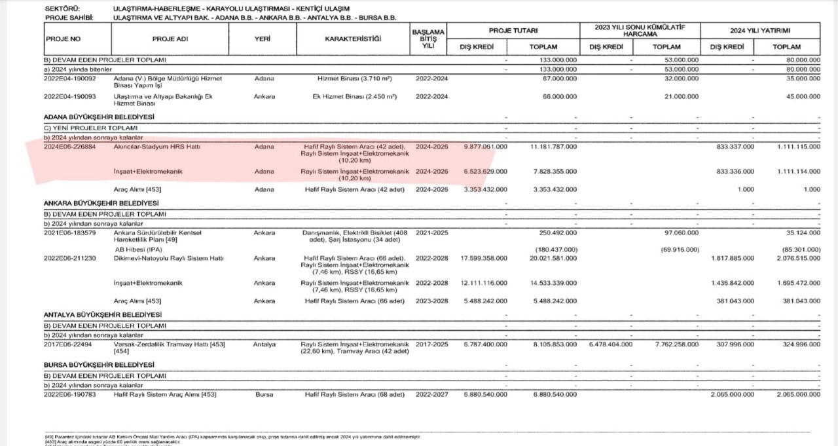Click the value 14.533.339.000
This screenshot has width=838, height=446.
click(x=553, y=283)
